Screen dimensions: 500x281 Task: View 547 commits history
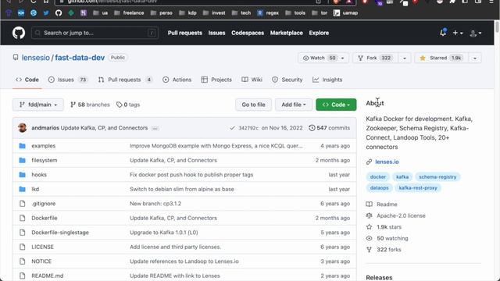pyautogui.click(x=330, y=128)
